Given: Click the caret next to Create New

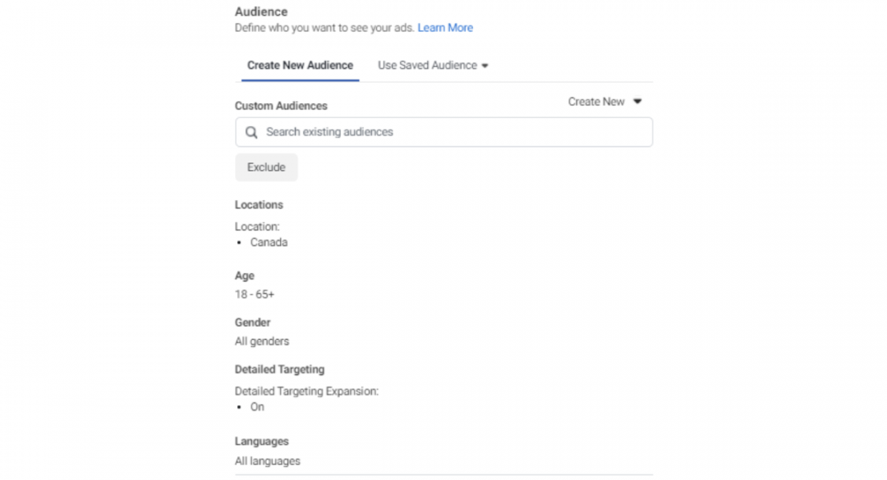Looking at the screenshot, I should pos(637,102).
